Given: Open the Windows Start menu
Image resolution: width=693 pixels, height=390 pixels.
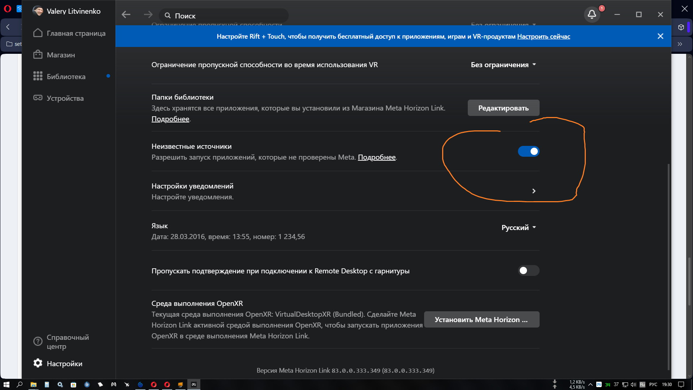Looking at the screenshot, I should [6, 385].
